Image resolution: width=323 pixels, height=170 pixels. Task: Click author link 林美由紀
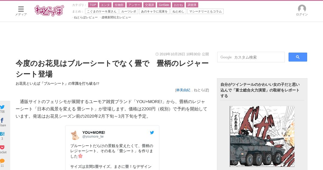point(183,90)
